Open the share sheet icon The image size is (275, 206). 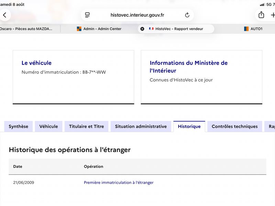261,15
